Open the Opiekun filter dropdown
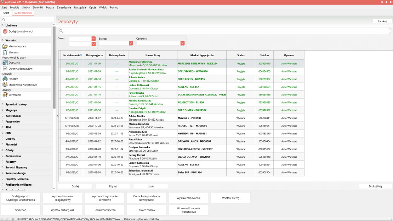Viewport: 393px width, 221px height. tap(183, 43)
